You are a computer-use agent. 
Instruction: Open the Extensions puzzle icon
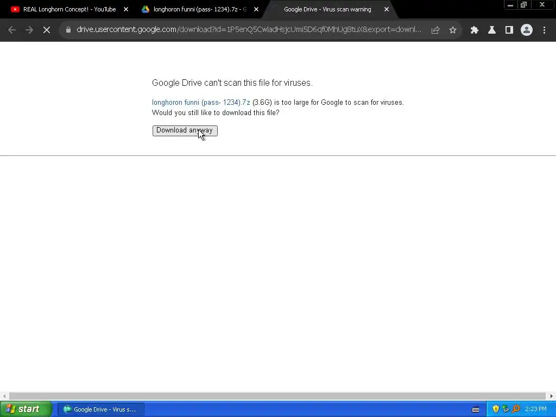pyautogui.click(x=475, y=30)
